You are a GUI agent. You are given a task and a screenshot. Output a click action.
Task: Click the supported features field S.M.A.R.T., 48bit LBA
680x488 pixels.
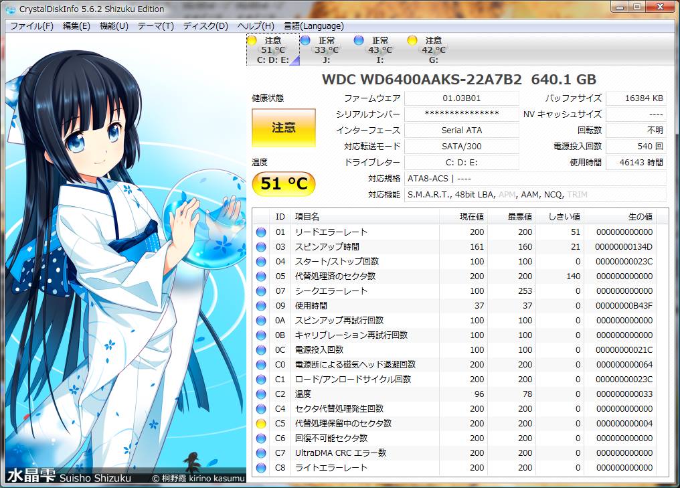pos(535,195)
